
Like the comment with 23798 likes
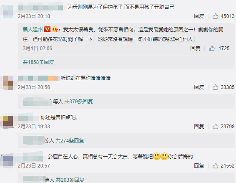(x=216, y=127)
